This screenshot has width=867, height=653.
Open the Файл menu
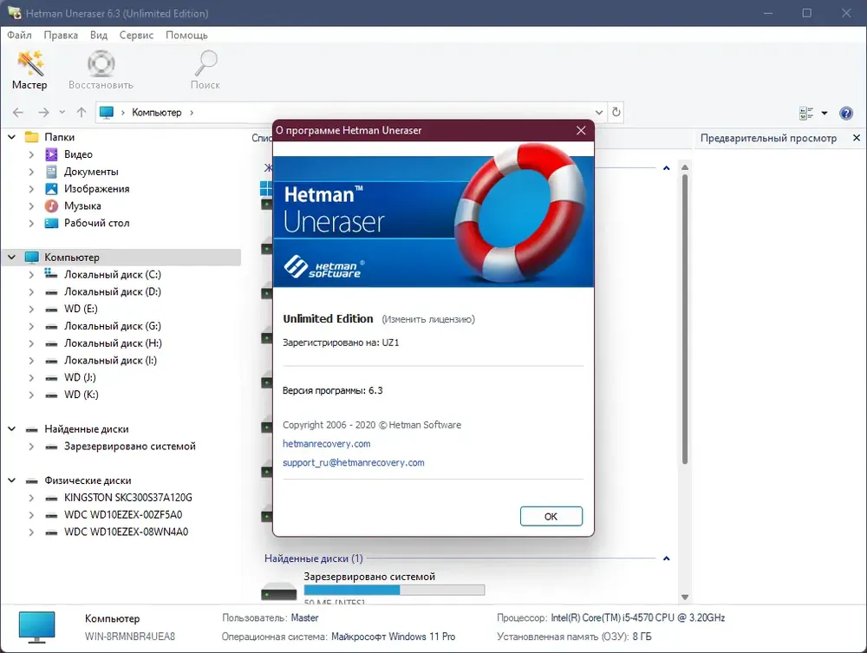pyautogui.click(x=19, y=35)
